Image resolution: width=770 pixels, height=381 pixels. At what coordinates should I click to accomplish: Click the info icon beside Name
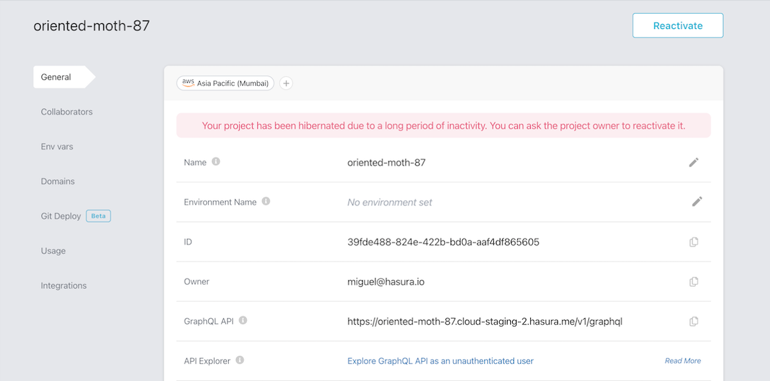pyautogui.click(x=216, y=162)
